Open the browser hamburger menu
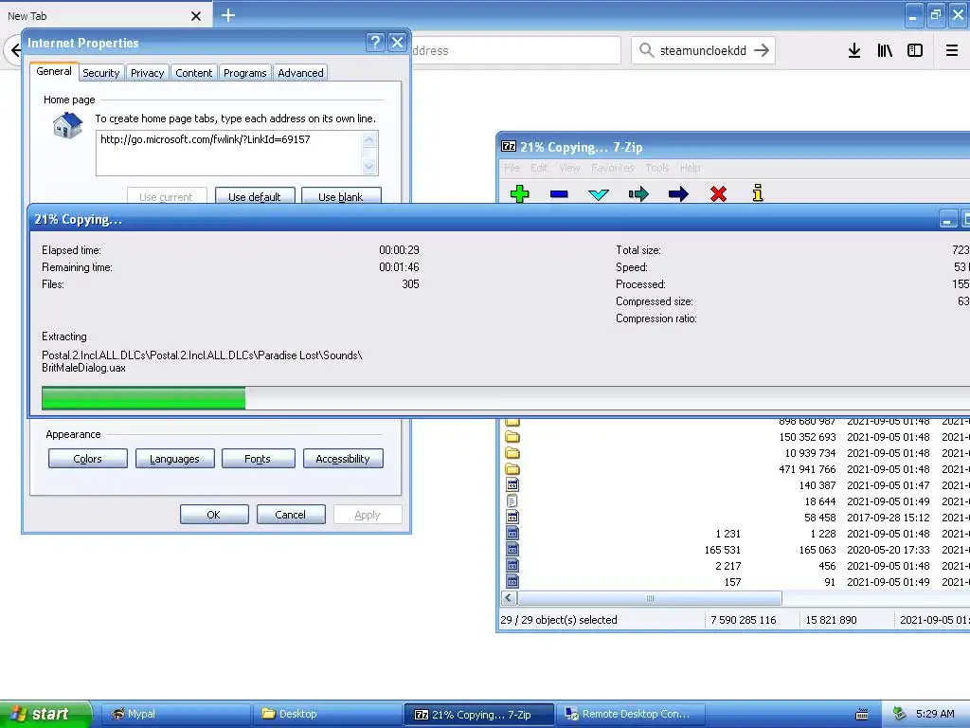970x728 pixels. pyautogui.click(x=952, y=50)
